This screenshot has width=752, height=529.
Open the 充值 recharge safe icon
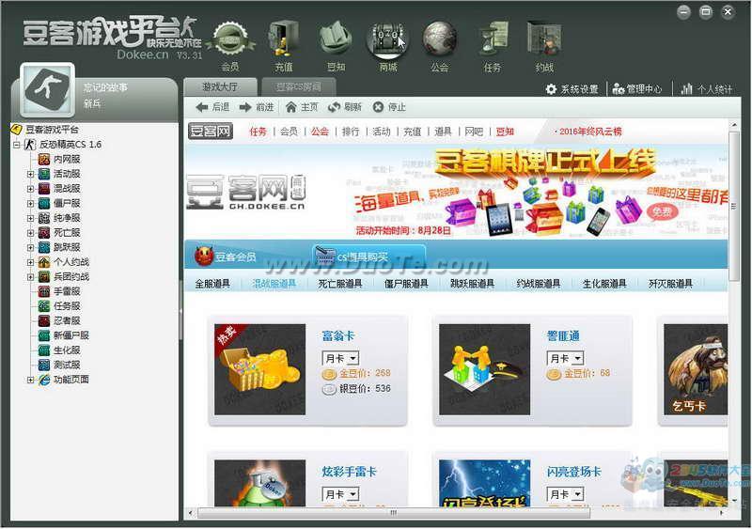coord(284,39)
